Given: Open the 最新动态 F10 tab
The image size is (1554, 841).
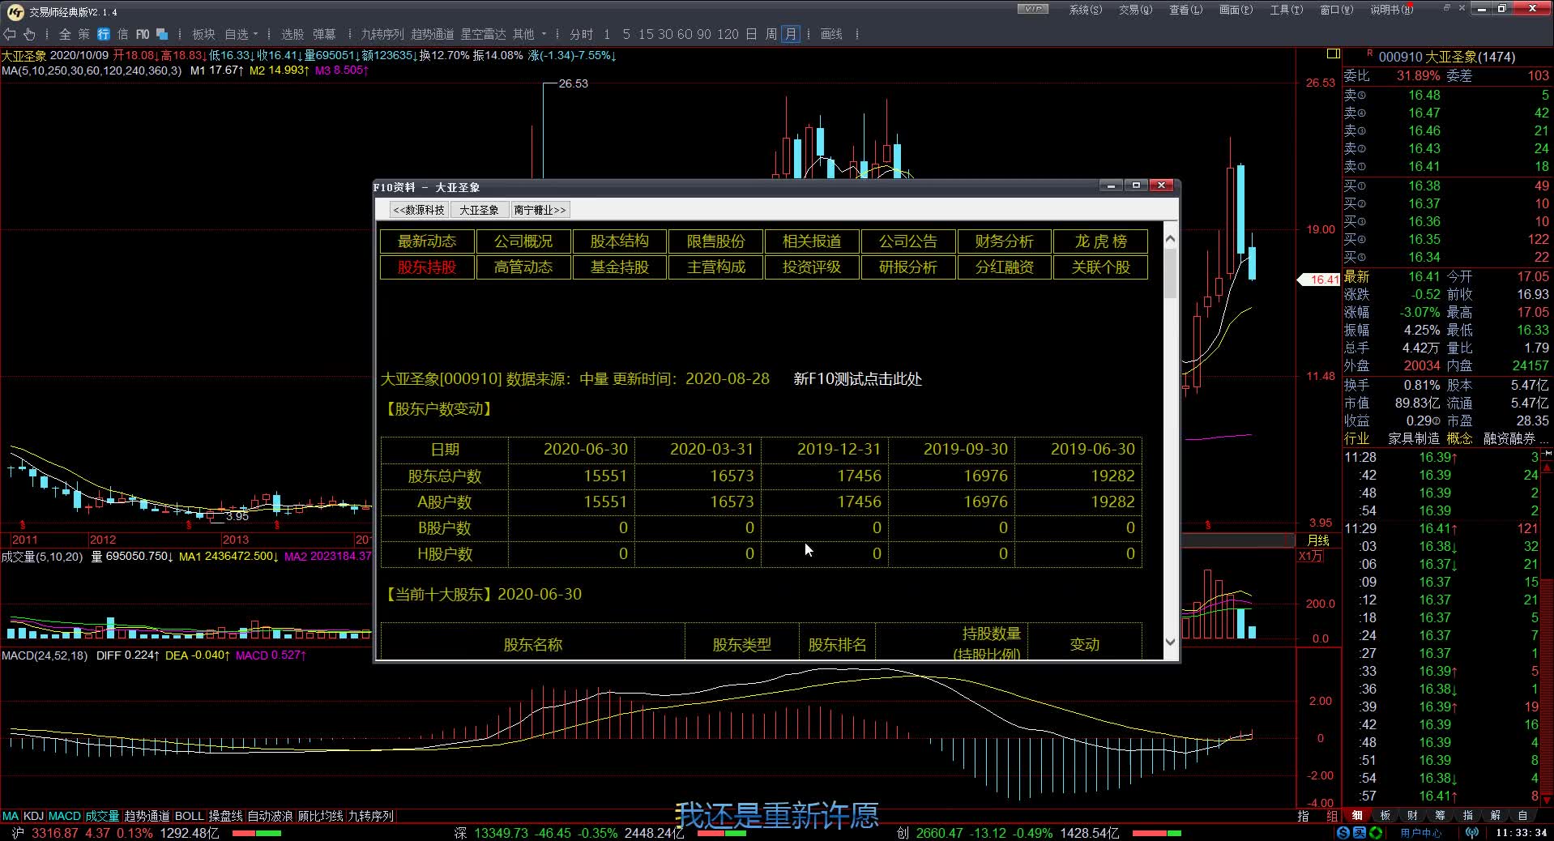Looking at the screenshot, I should 427,241.
